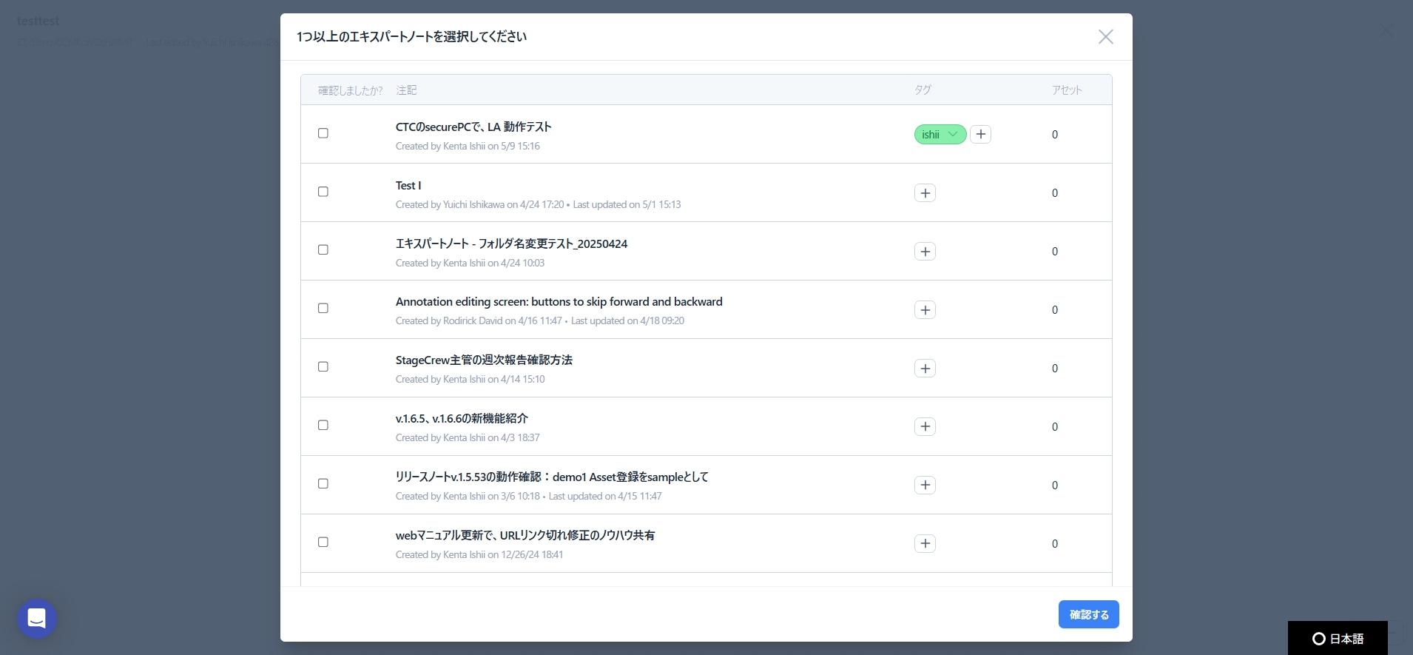Add tag to Annotation editing screen note
The width and height of the screenshot is (1413, 655).
click(925, 310)
